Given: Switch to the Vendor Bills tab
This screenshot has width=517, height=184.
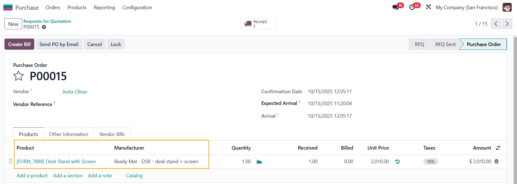Looking at the screenshot, I should (112, 134).
